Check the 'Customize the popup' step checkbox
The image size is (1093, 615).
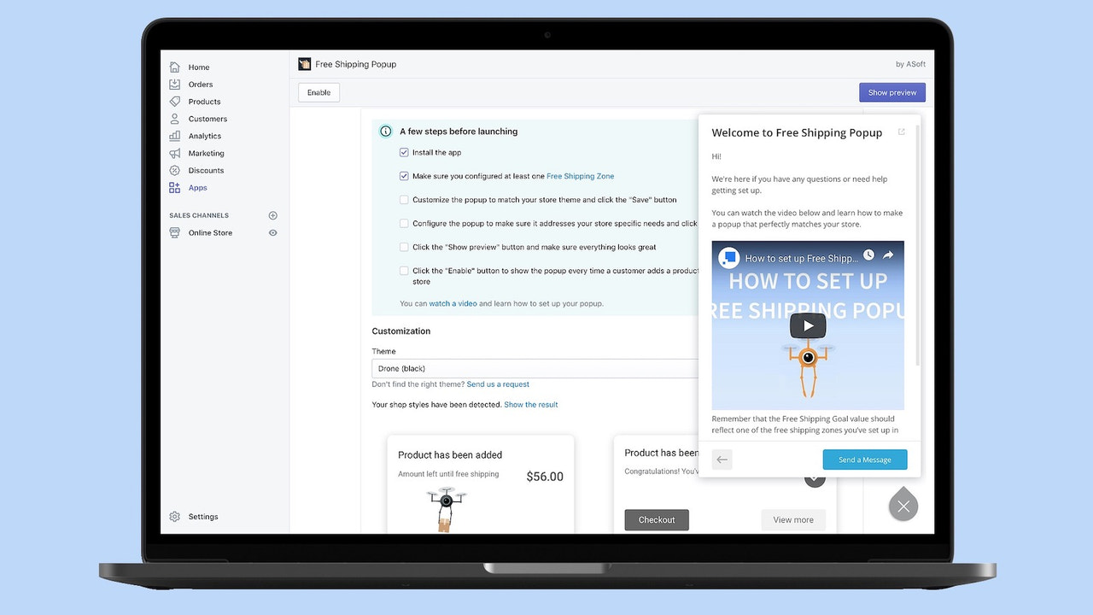(x=404, y=199)
